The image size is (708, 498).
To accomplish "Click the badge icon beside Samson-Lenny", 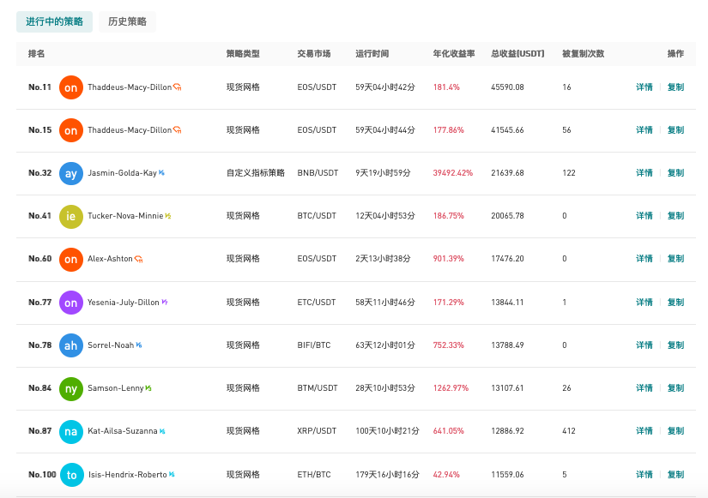I will coord(148,388).
